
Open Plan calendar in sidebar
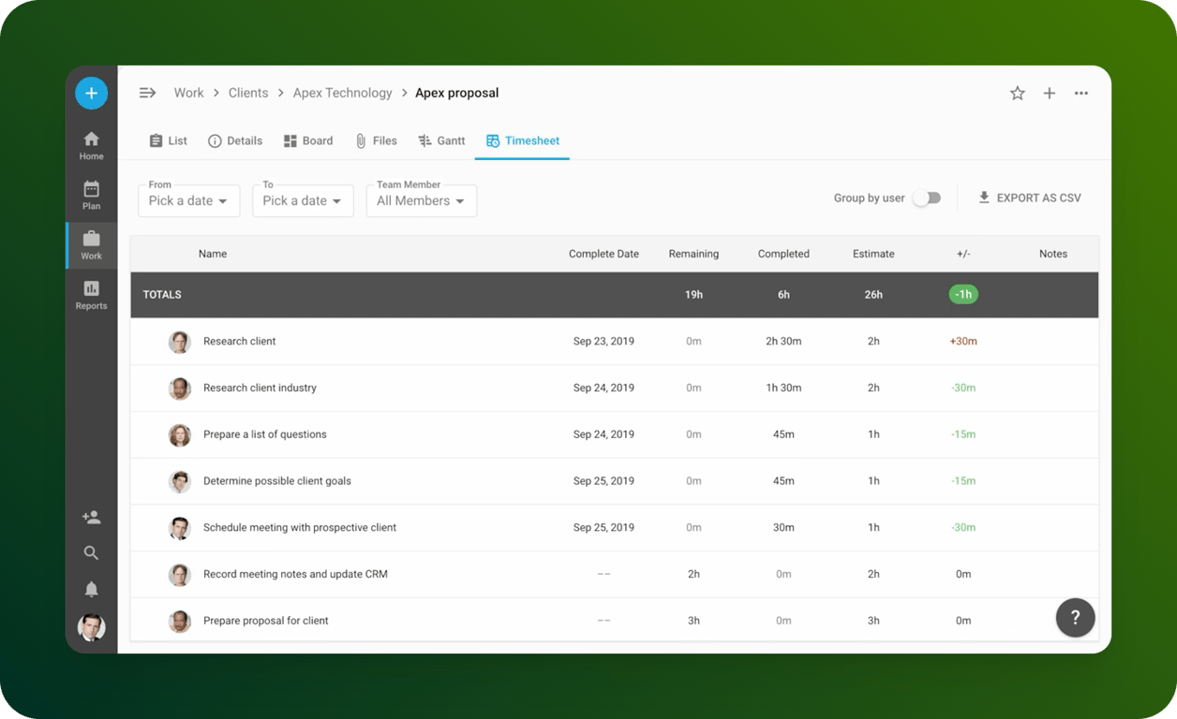coord(91,196)
